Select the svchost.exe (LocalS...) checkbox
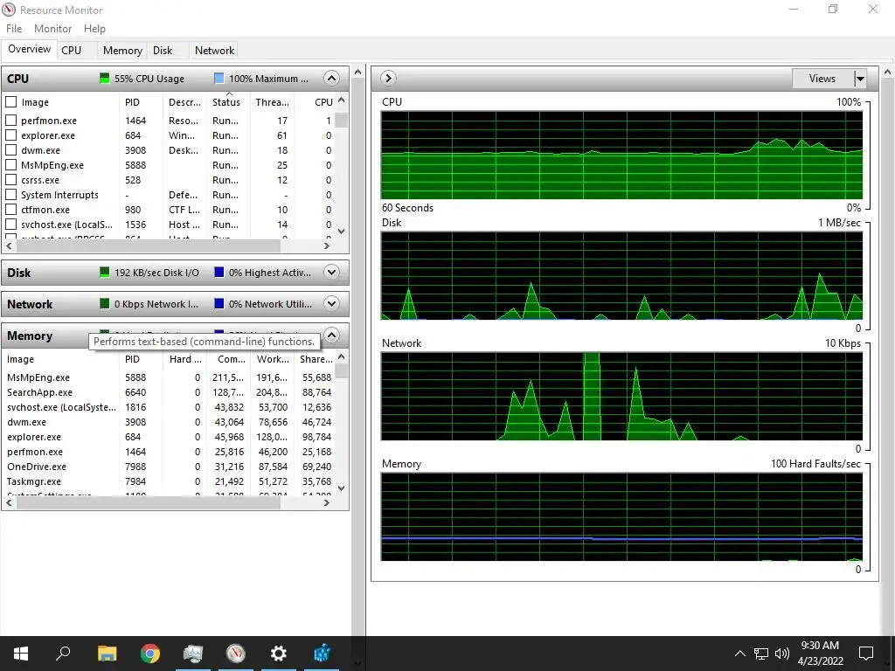Image resolution: width=895 pixels, height=671 pixels. (10, 225)
